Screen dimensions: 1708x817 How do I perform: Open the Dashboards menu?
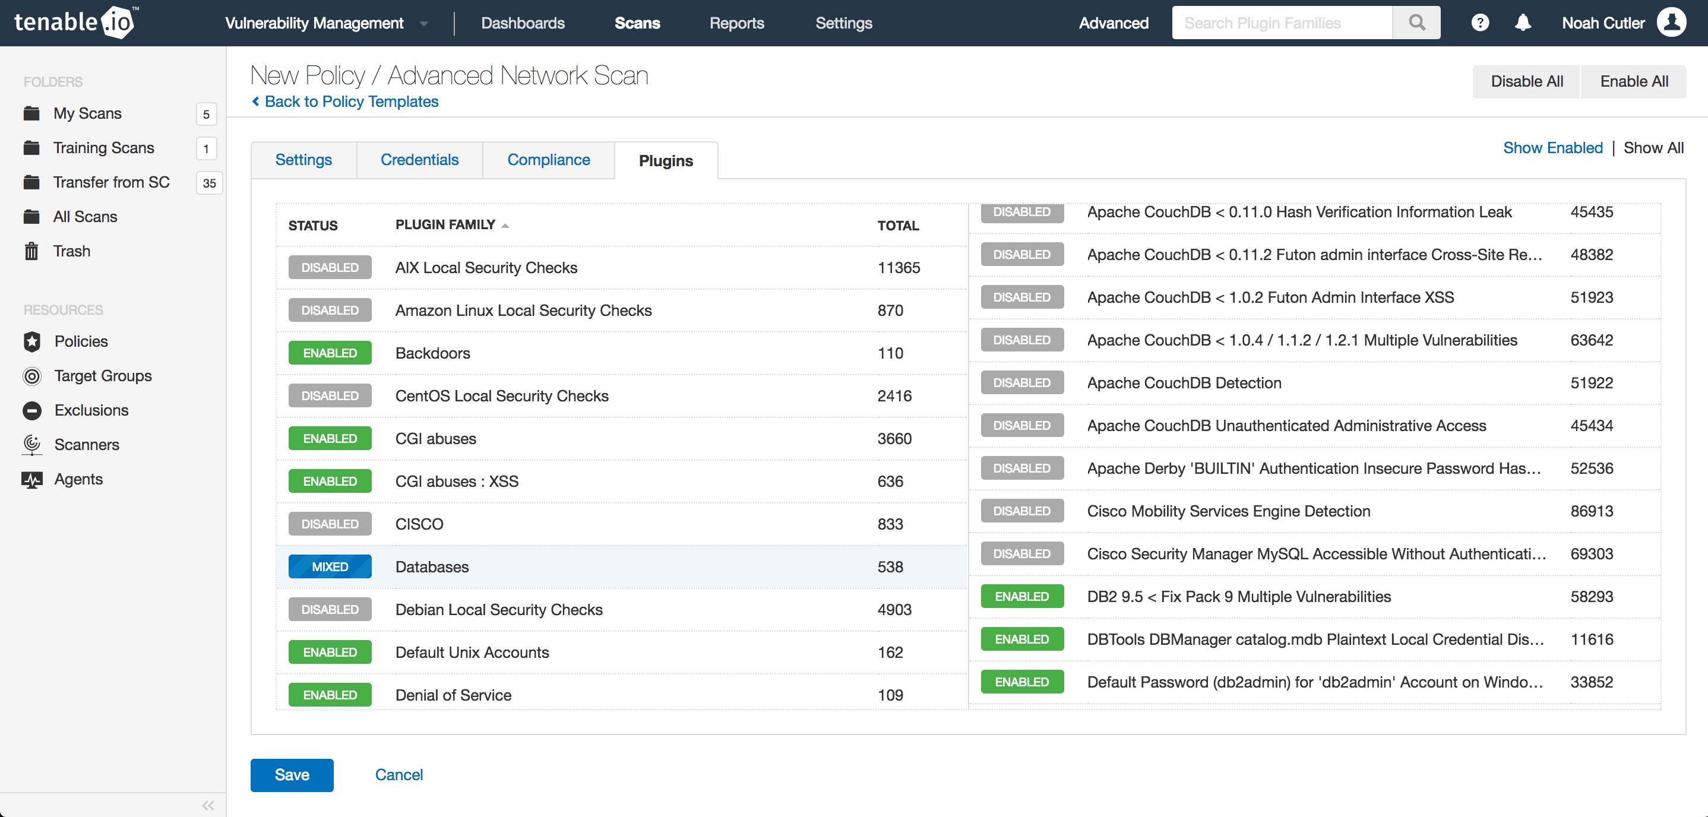tap(523, 23)
